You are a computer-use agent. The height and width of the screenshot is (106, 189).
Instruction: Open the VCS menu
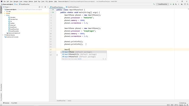tap(46, 1)
